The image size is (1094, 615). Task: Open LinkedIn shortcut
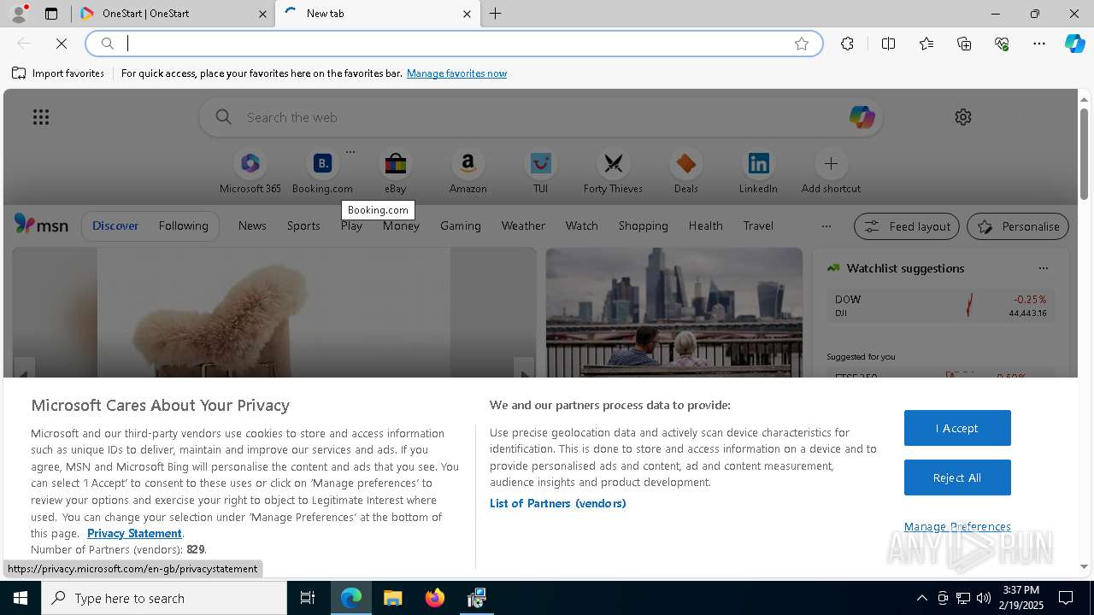[x=758, y=172]
